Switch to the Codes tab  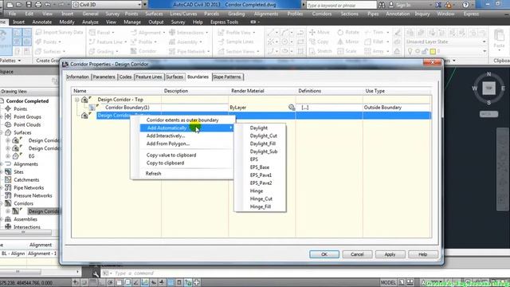125,77
